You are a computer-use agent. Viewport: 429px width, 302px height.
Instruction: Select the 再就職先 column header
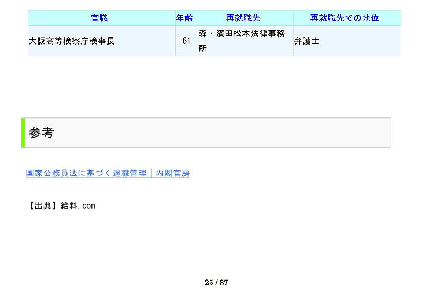click(x=243, y=18)
